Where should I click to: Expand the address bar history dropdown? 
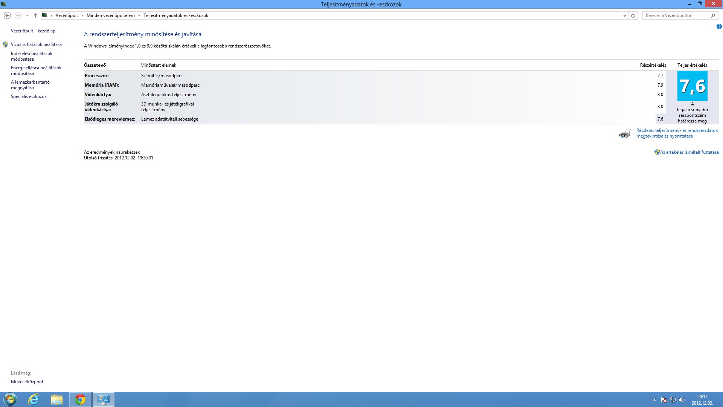(x=625, y=15)
